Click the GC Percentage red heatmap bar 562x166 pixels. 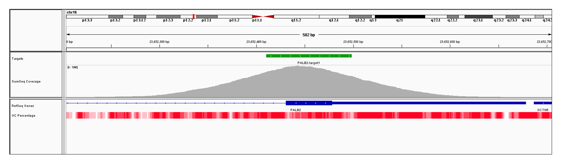pyautogui.click(x=309, y=115)
